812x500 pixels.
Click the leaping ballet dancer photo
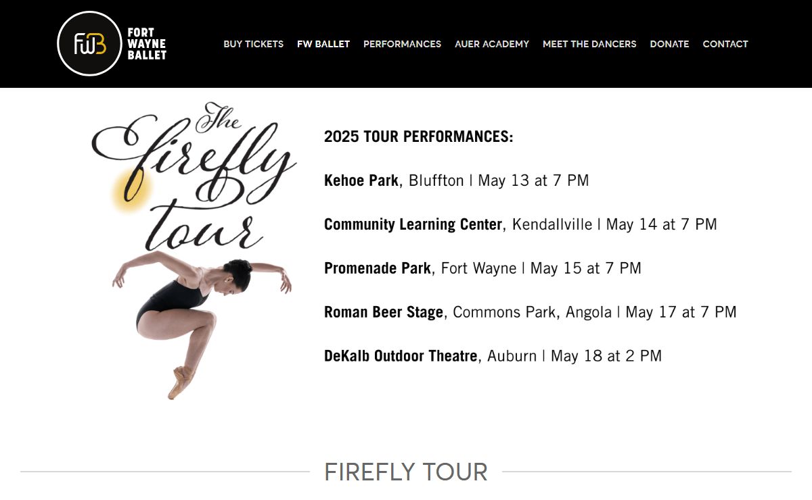click(x=202, y=324)
